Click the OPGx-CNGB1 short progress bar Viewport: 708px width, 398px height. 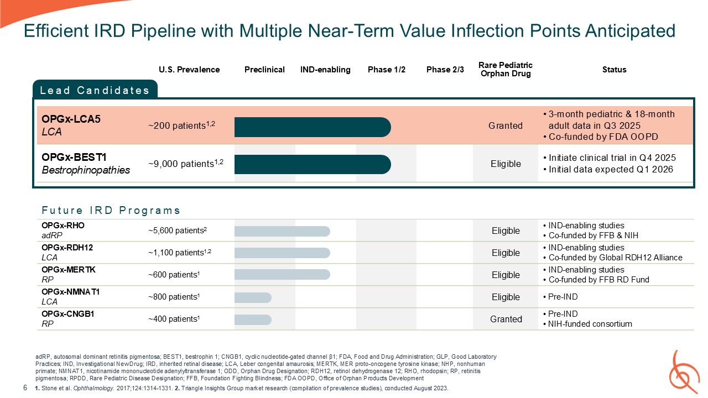tap(253, 320)
